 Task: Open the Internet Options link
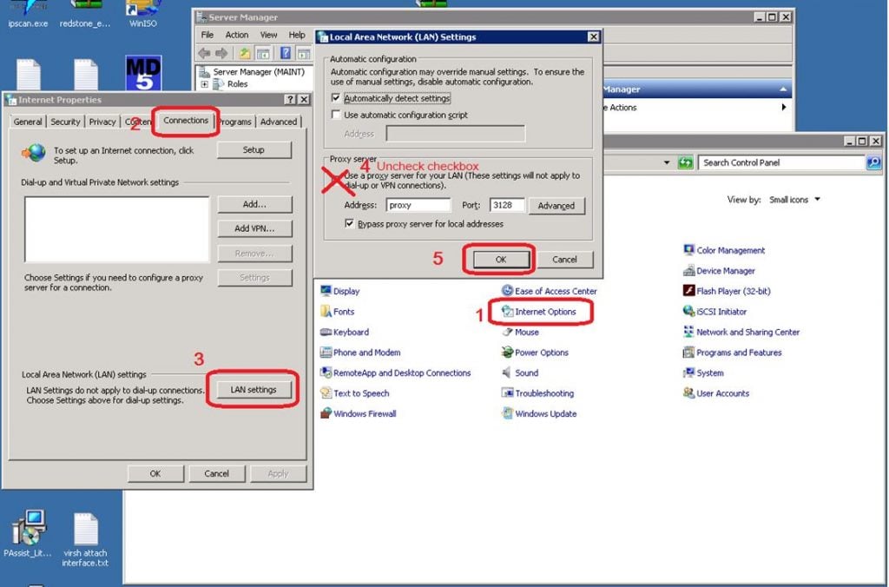pyautogui.click(x=545, y=312)
